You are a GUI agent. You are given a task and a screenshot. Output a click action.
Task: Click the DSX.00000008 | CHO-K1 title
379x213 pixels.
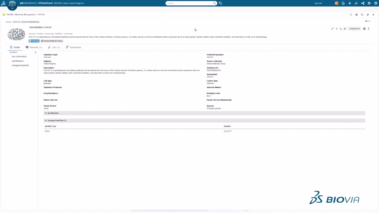[40, 28]
